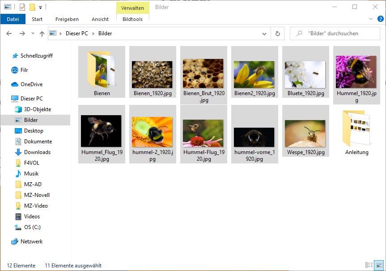This screenshot has height=271, width=386.
Task: Open the MZ-Novell folder in sidebar
Action: (32, 195)
